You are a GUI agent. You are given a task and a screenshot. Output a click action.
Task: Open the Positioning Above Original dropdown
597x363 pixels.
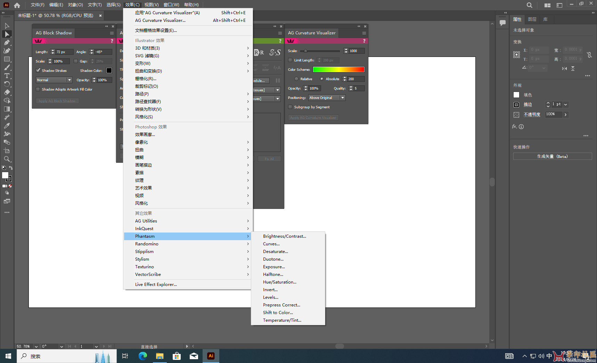tap(327, 98)
